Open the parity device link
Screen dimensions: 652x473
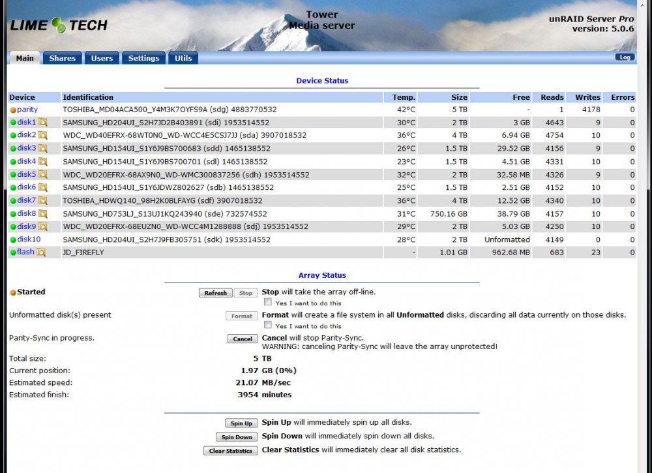click(27, 110)
